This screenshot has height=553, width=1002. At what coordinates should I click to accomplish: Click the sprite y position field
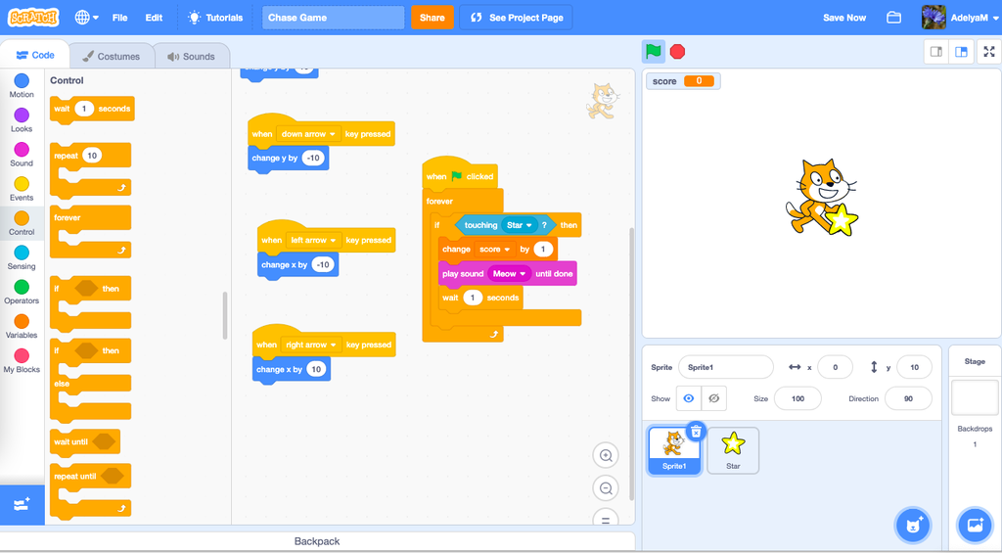click(914, 367)
